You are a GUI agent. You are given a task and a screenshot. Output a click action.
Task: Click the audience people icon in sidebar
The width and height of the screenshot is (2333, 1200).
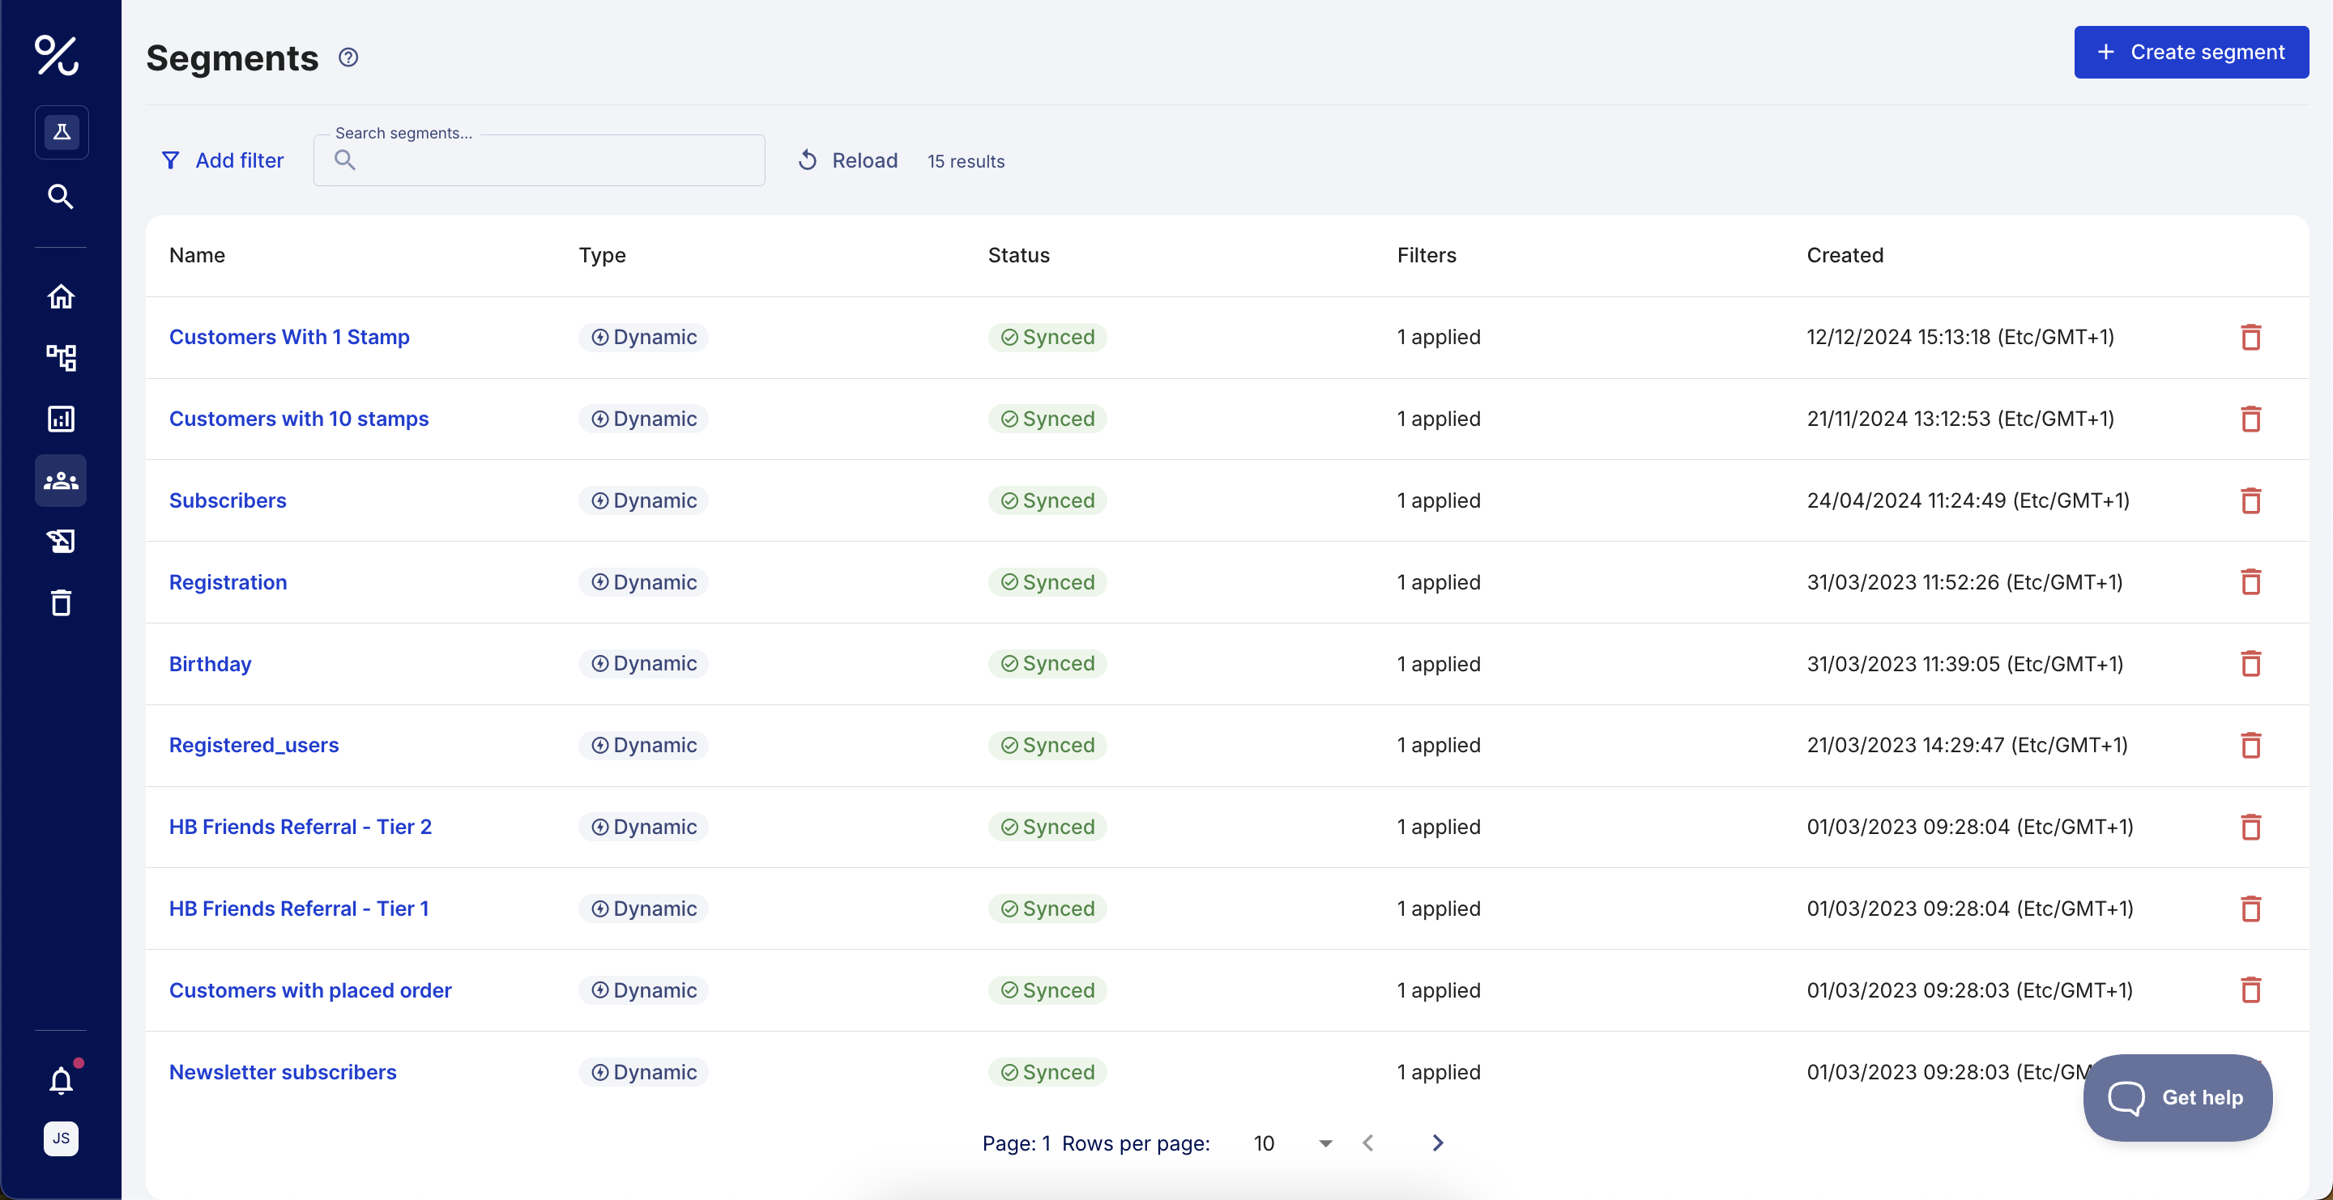61,480
